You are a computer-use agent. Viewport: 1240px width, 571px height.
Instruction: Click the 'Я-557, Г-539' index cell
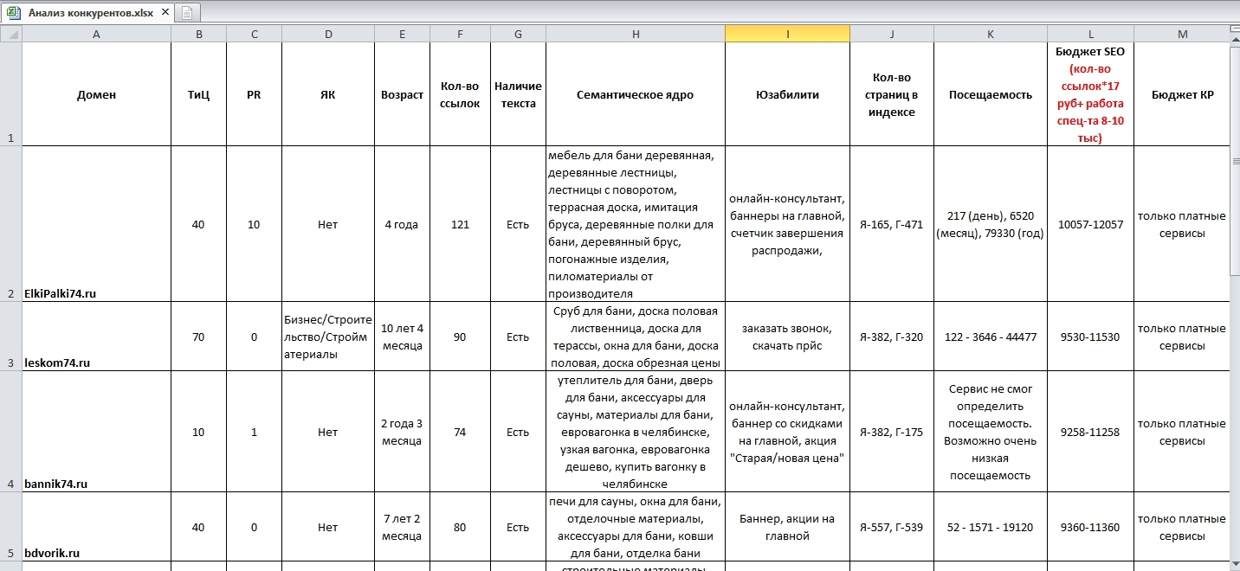892,527
